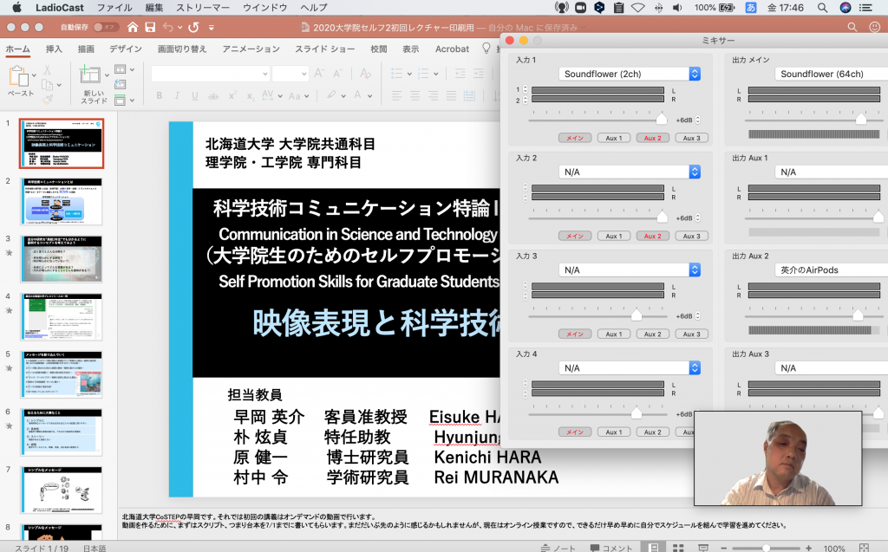Image resolution: width=888 pixels, height=552 pixels.
Task: Click the Clear formatting icon
Action: (x=365, y=73)
